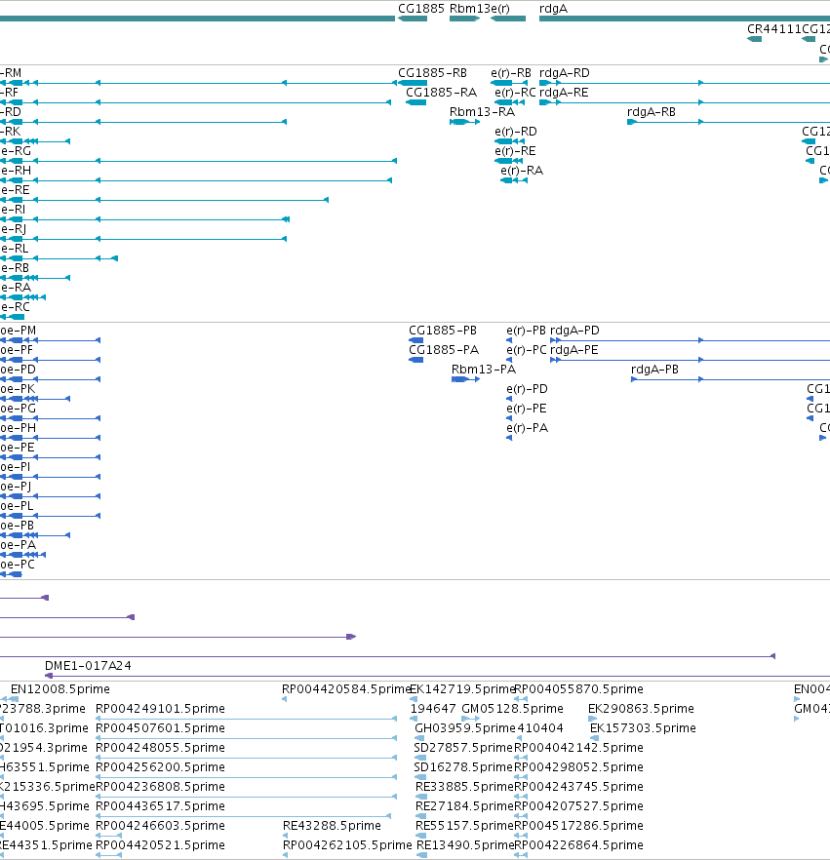Screen dimensions: 830x860
Task: Select EST SD16278.5prime
Action: 463,767
